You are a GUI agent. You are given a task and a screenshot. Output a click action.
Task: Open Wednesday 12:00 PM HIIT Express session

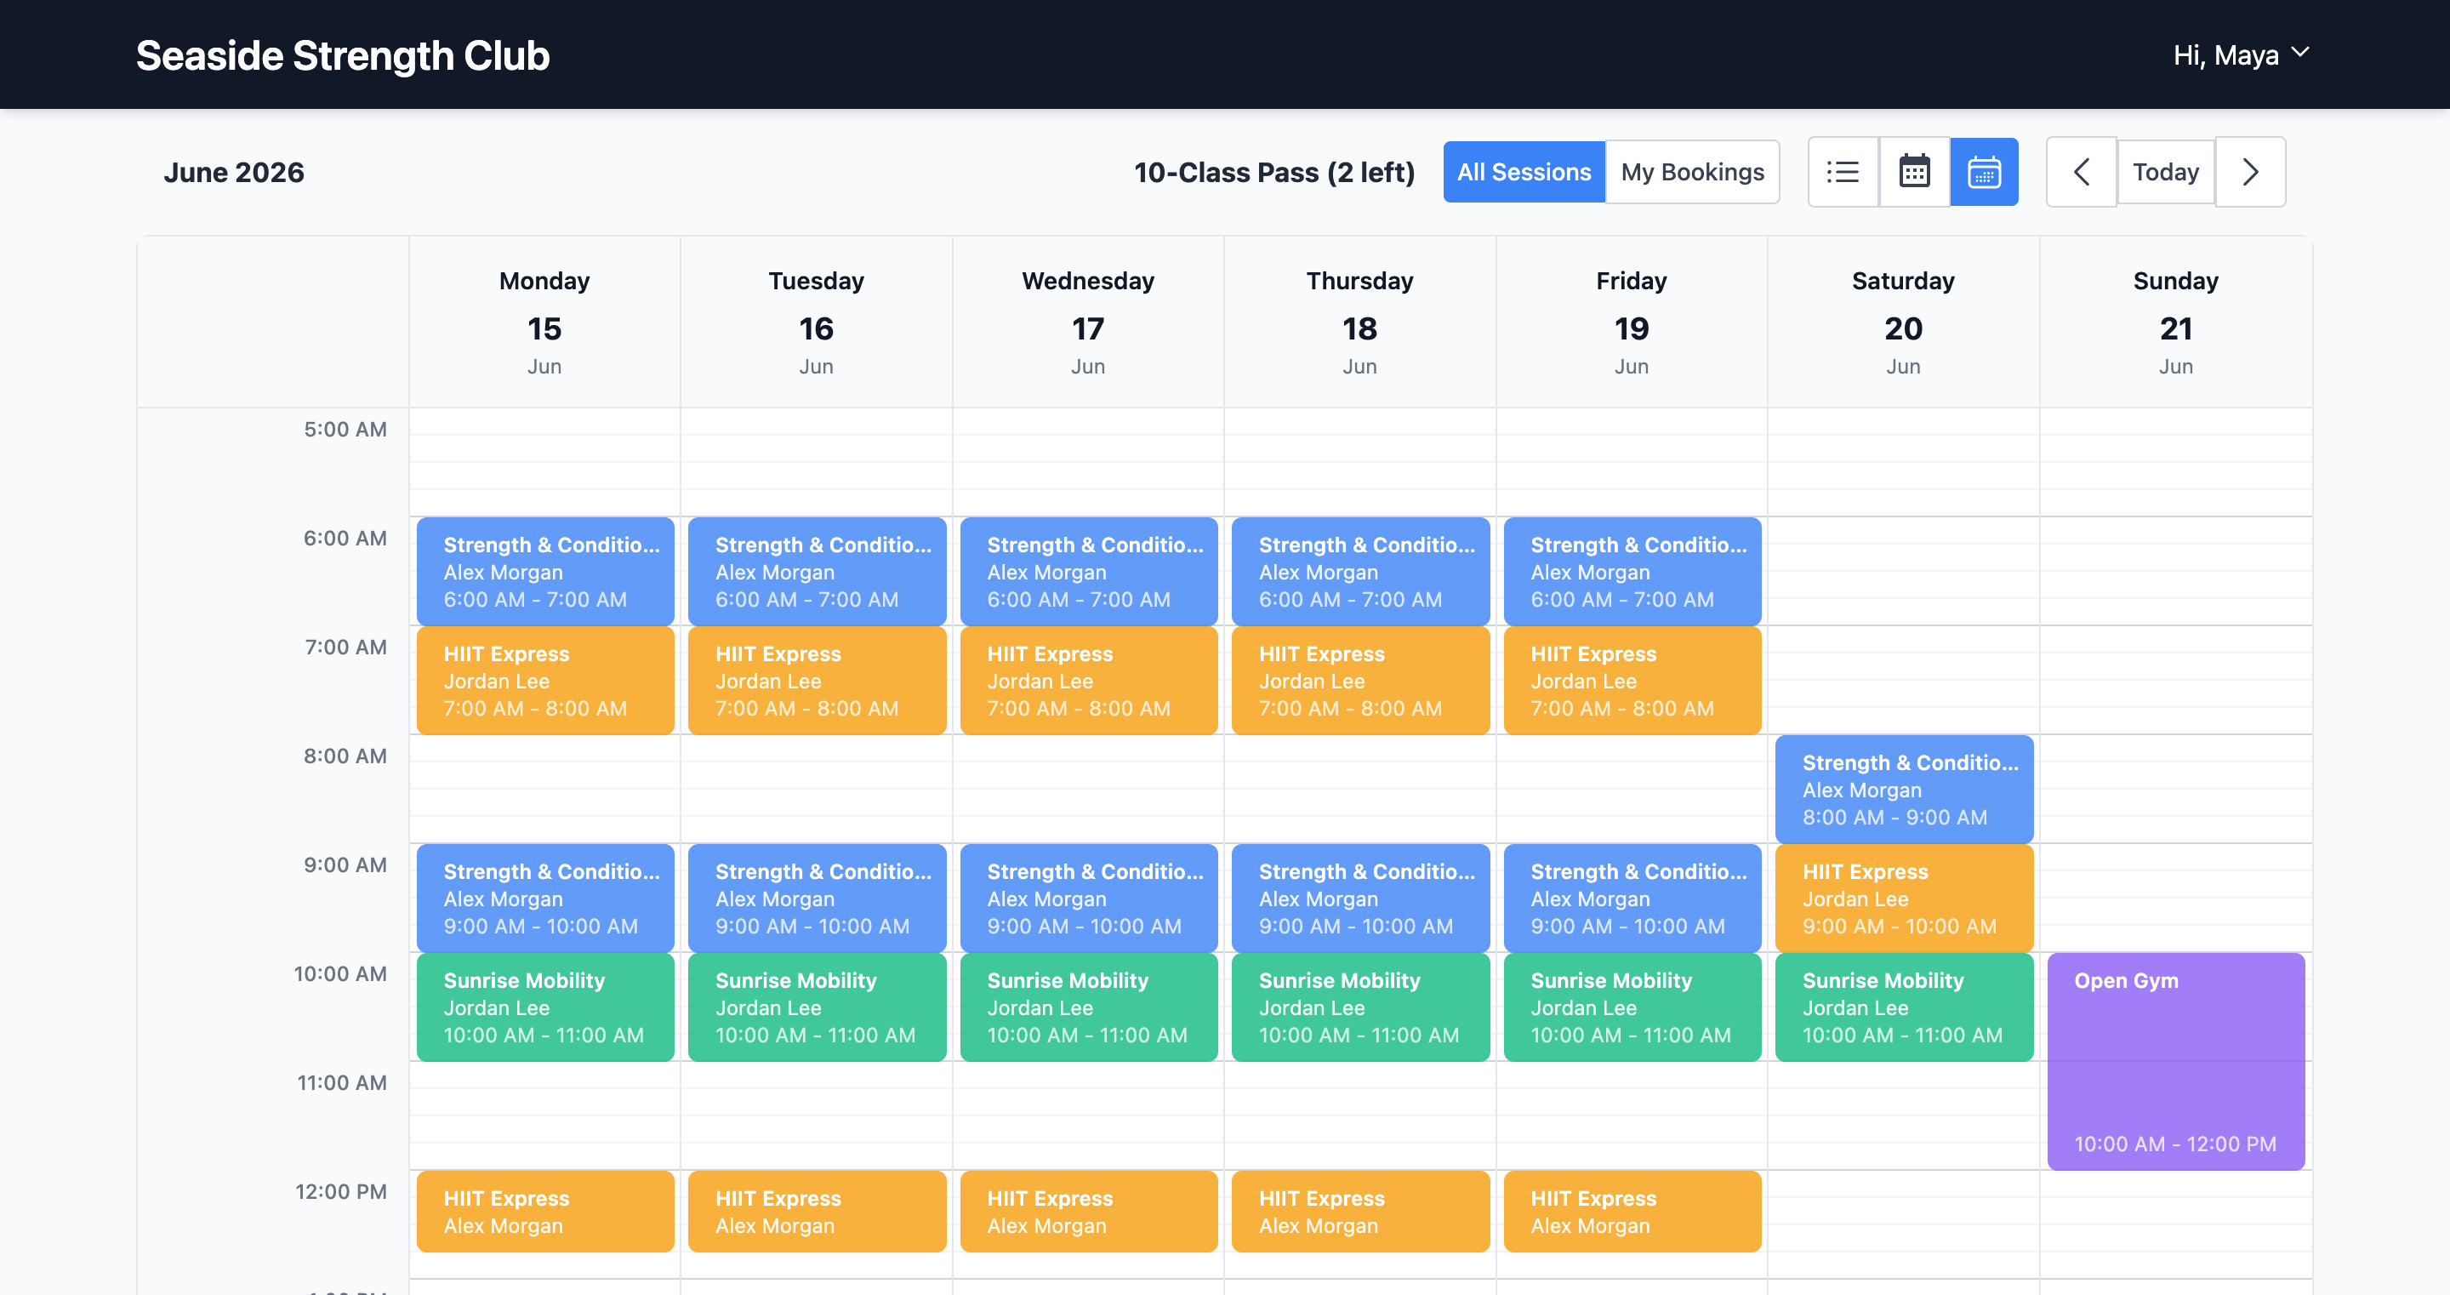pyautogui.click(x=1089, y=1212)
